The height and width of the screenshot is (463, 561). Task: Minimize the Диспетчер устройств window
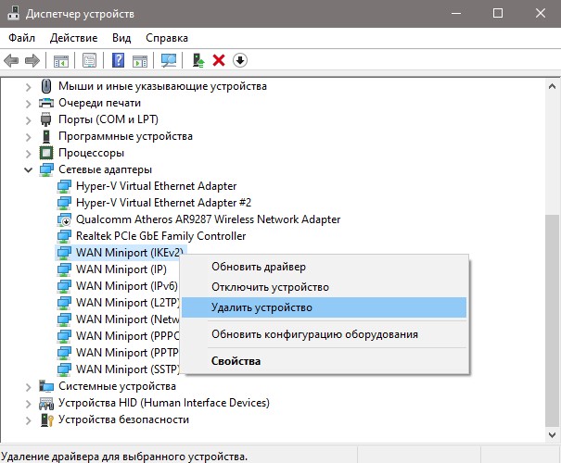click(456, 14)
